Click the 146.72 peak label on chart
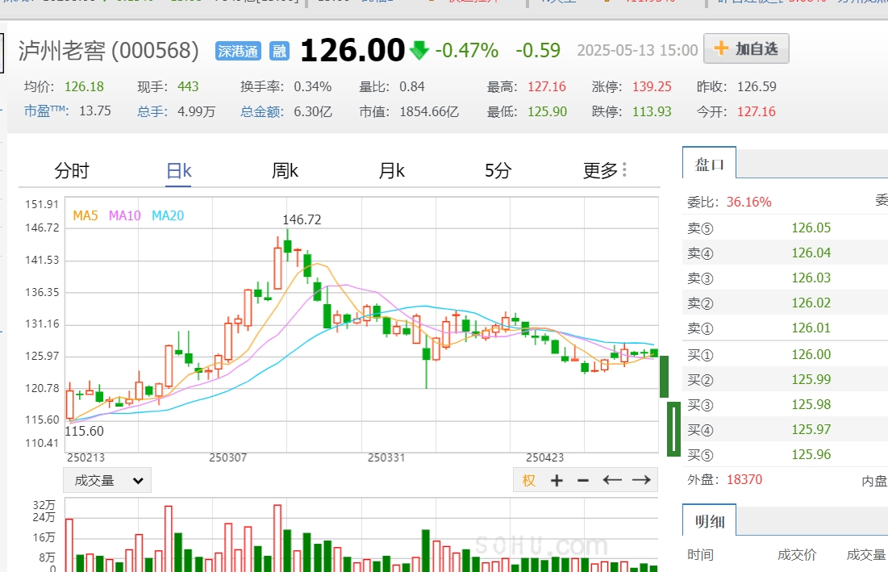 302,219
